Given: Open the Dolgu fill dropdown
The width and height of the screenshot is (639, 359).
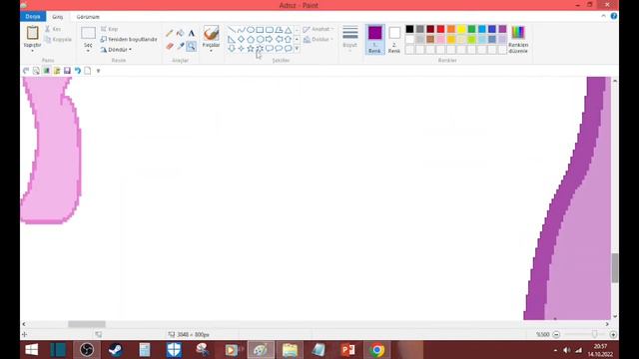Looking at the screenshot, I should click(319, 39).
